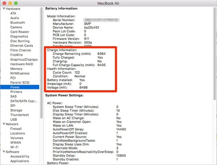Select NVMExpress in the sidebar
The width and height of the screenshot is (217, 165).
(x=20, y=73)
